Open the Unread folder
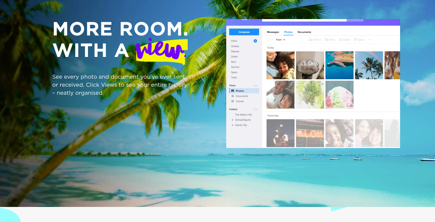The width and height of the screenshot is (435, 222). (235, 46)
